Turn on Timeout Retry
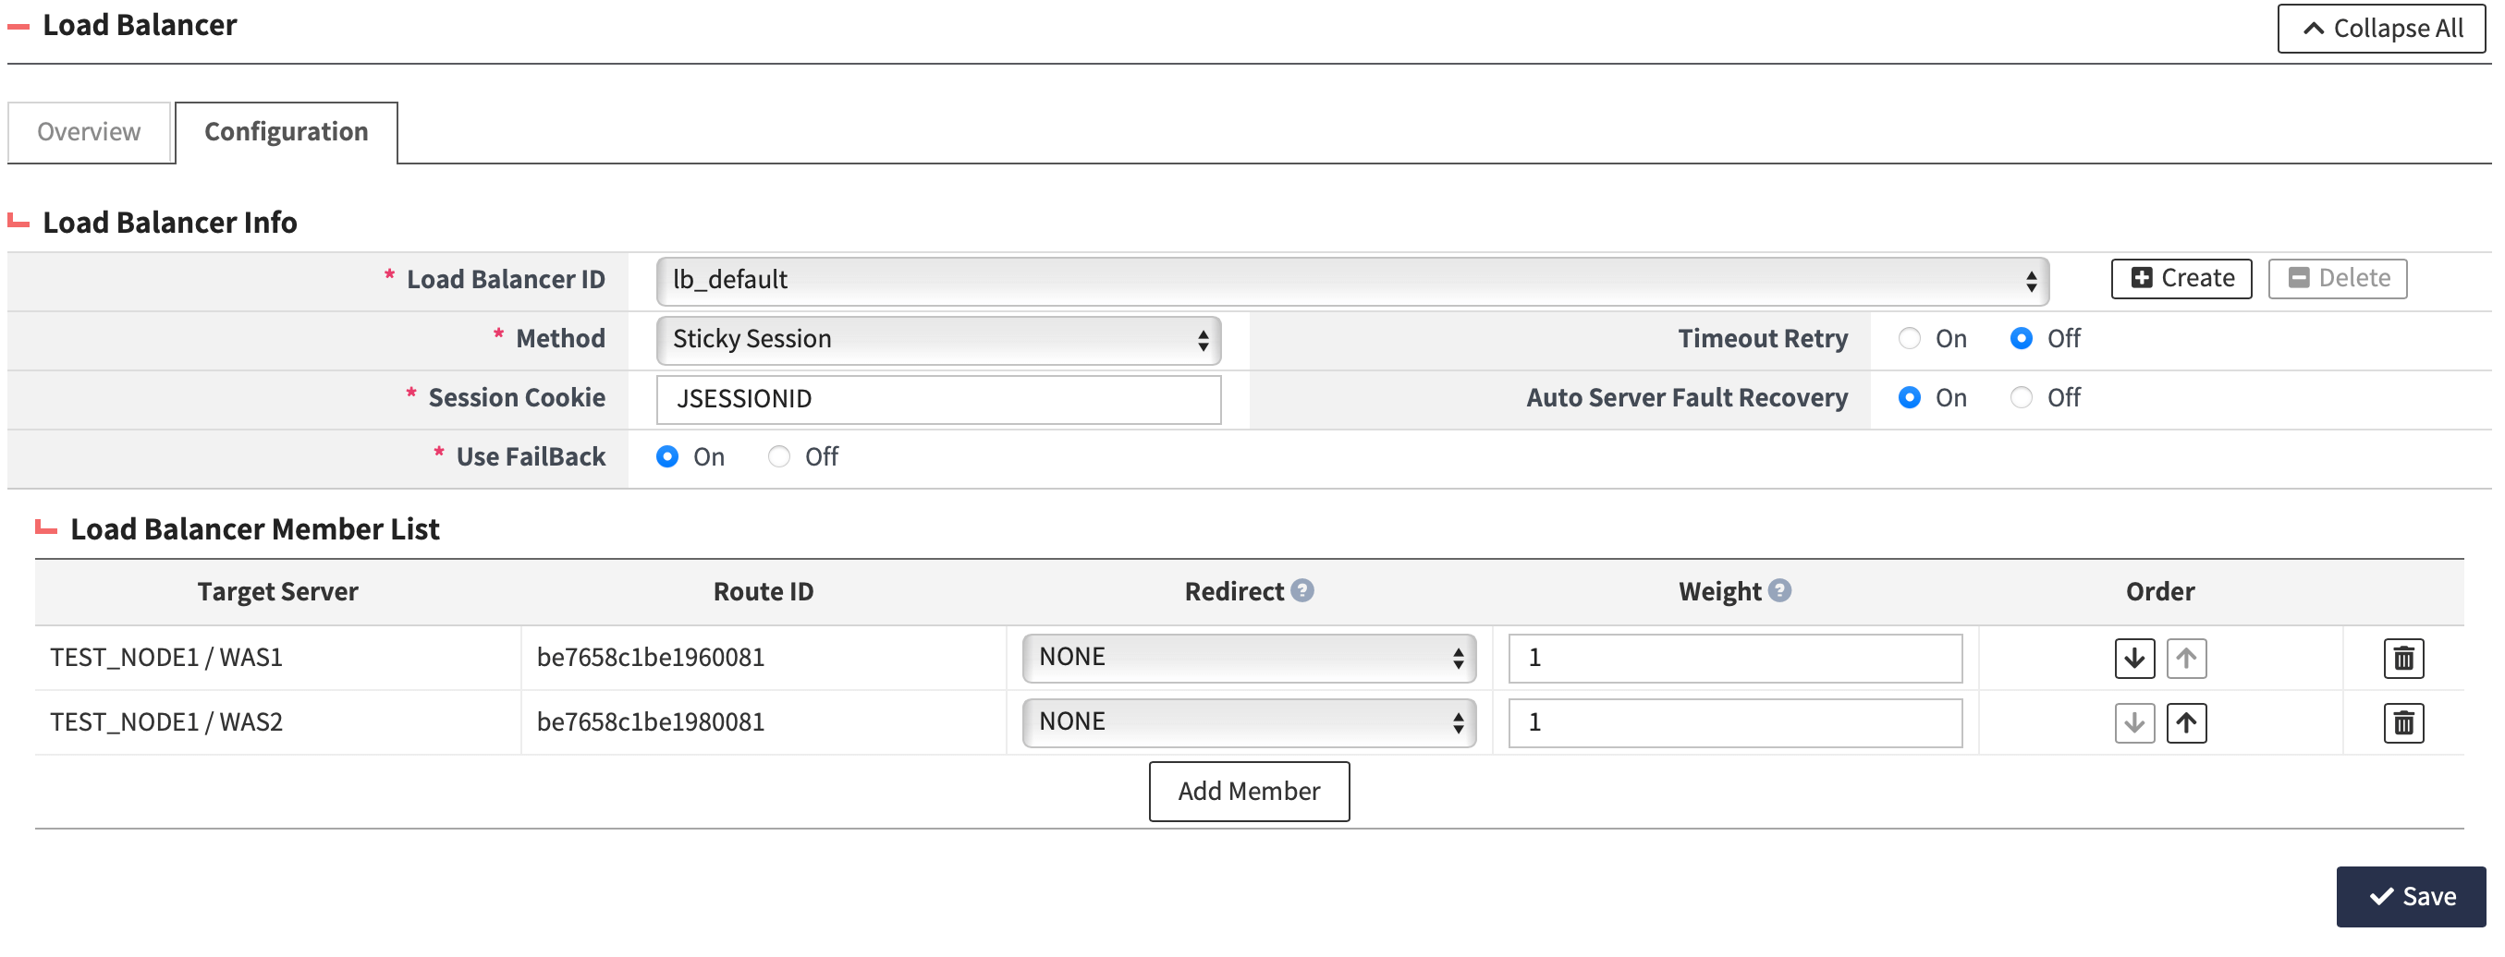2505x957 pixels. 1909,338
